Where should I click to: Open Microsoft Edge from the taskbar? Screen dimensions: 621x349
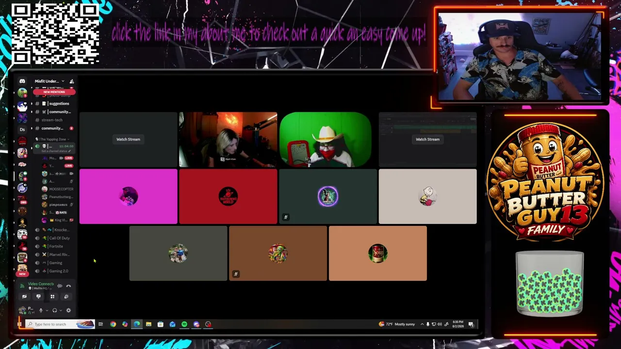click(137, 324)
